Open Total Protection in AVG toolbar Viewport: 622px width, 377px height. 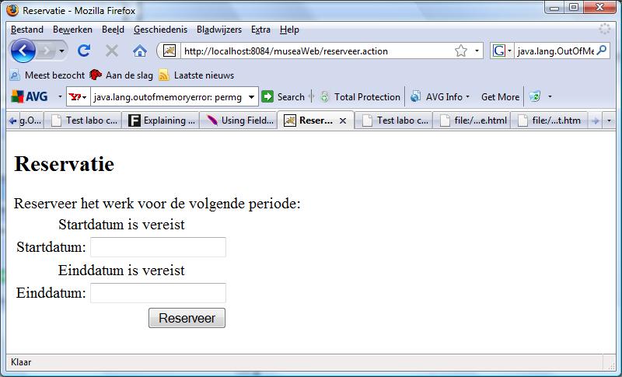[360, 97]
